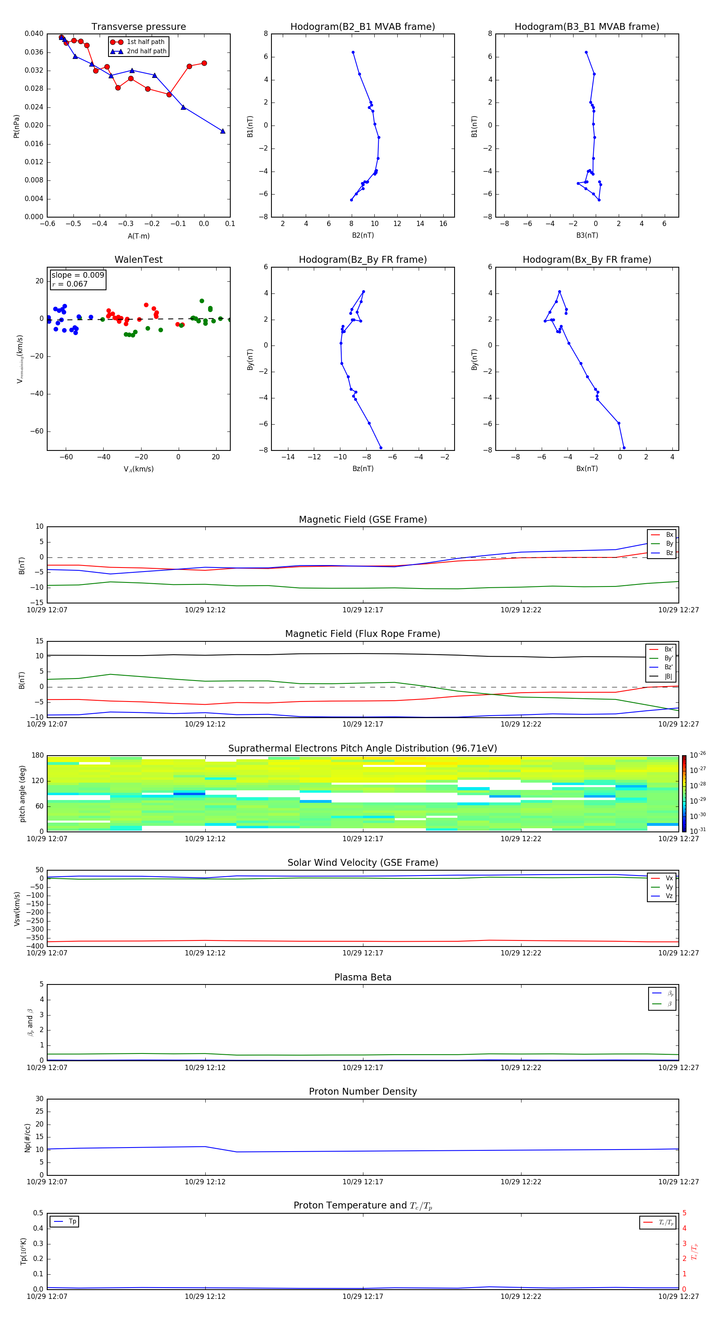Click the 'Tp' legend entry
The height and width of the screenshot is (1332, 726).
pyautogui.click(x=65, y=1221)
